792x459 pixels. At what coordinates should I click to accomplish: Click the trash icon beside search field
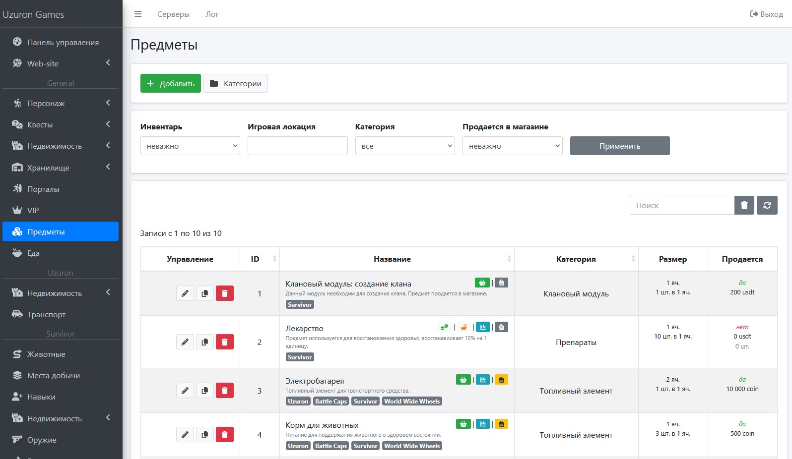[x=744, y=205]
